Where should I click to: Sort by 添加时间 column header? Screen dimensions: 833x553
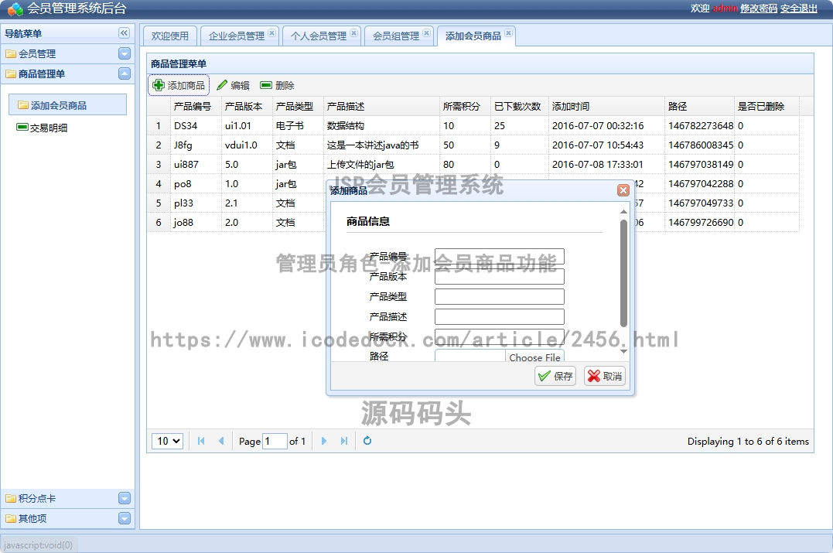pyautogui.click(x=606, y=106)
